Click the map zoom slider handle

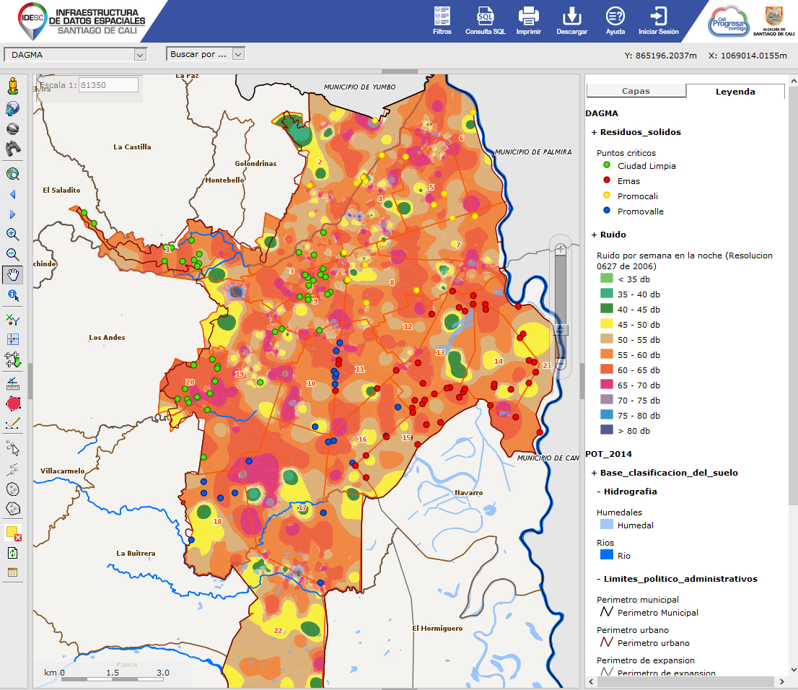pyautogui.click(x=561, y=330)
